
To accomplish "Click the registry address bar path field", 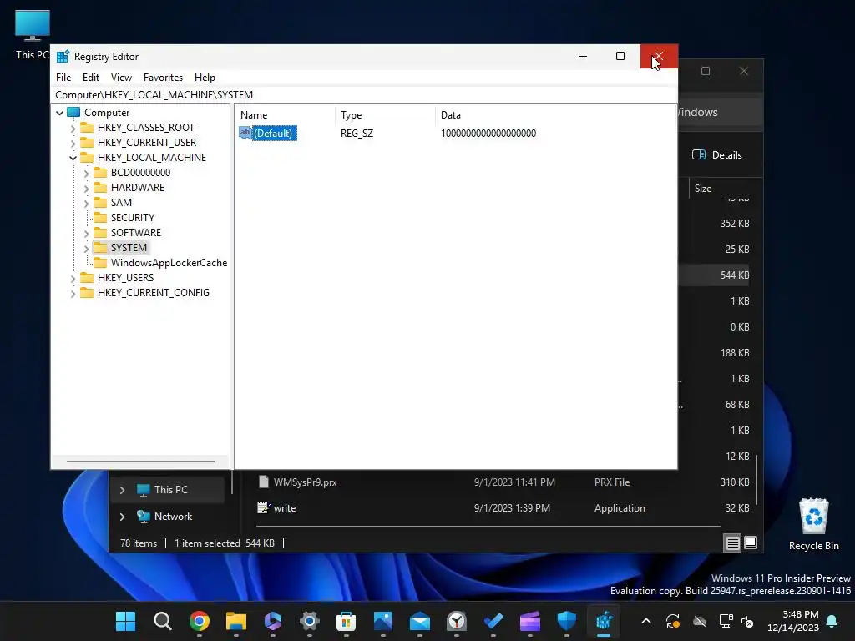I will click(x=364, y=95).
